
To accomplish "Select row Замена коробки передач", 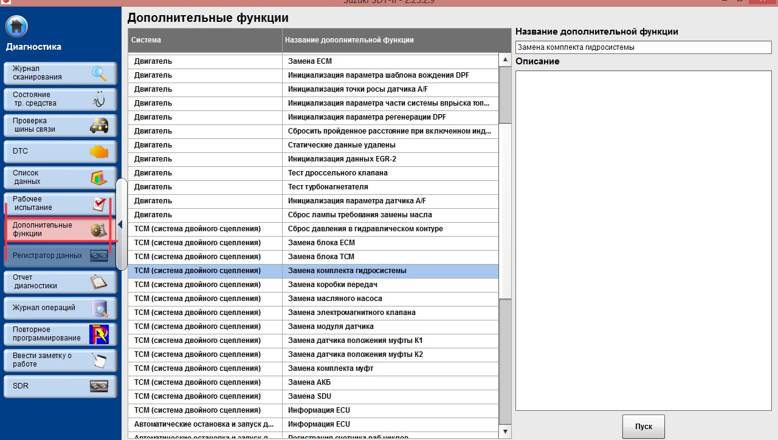I will 313,285.
